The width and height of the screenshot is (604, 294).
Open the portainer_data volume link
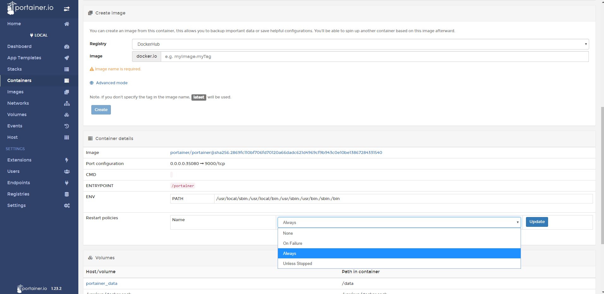(102, 284)
